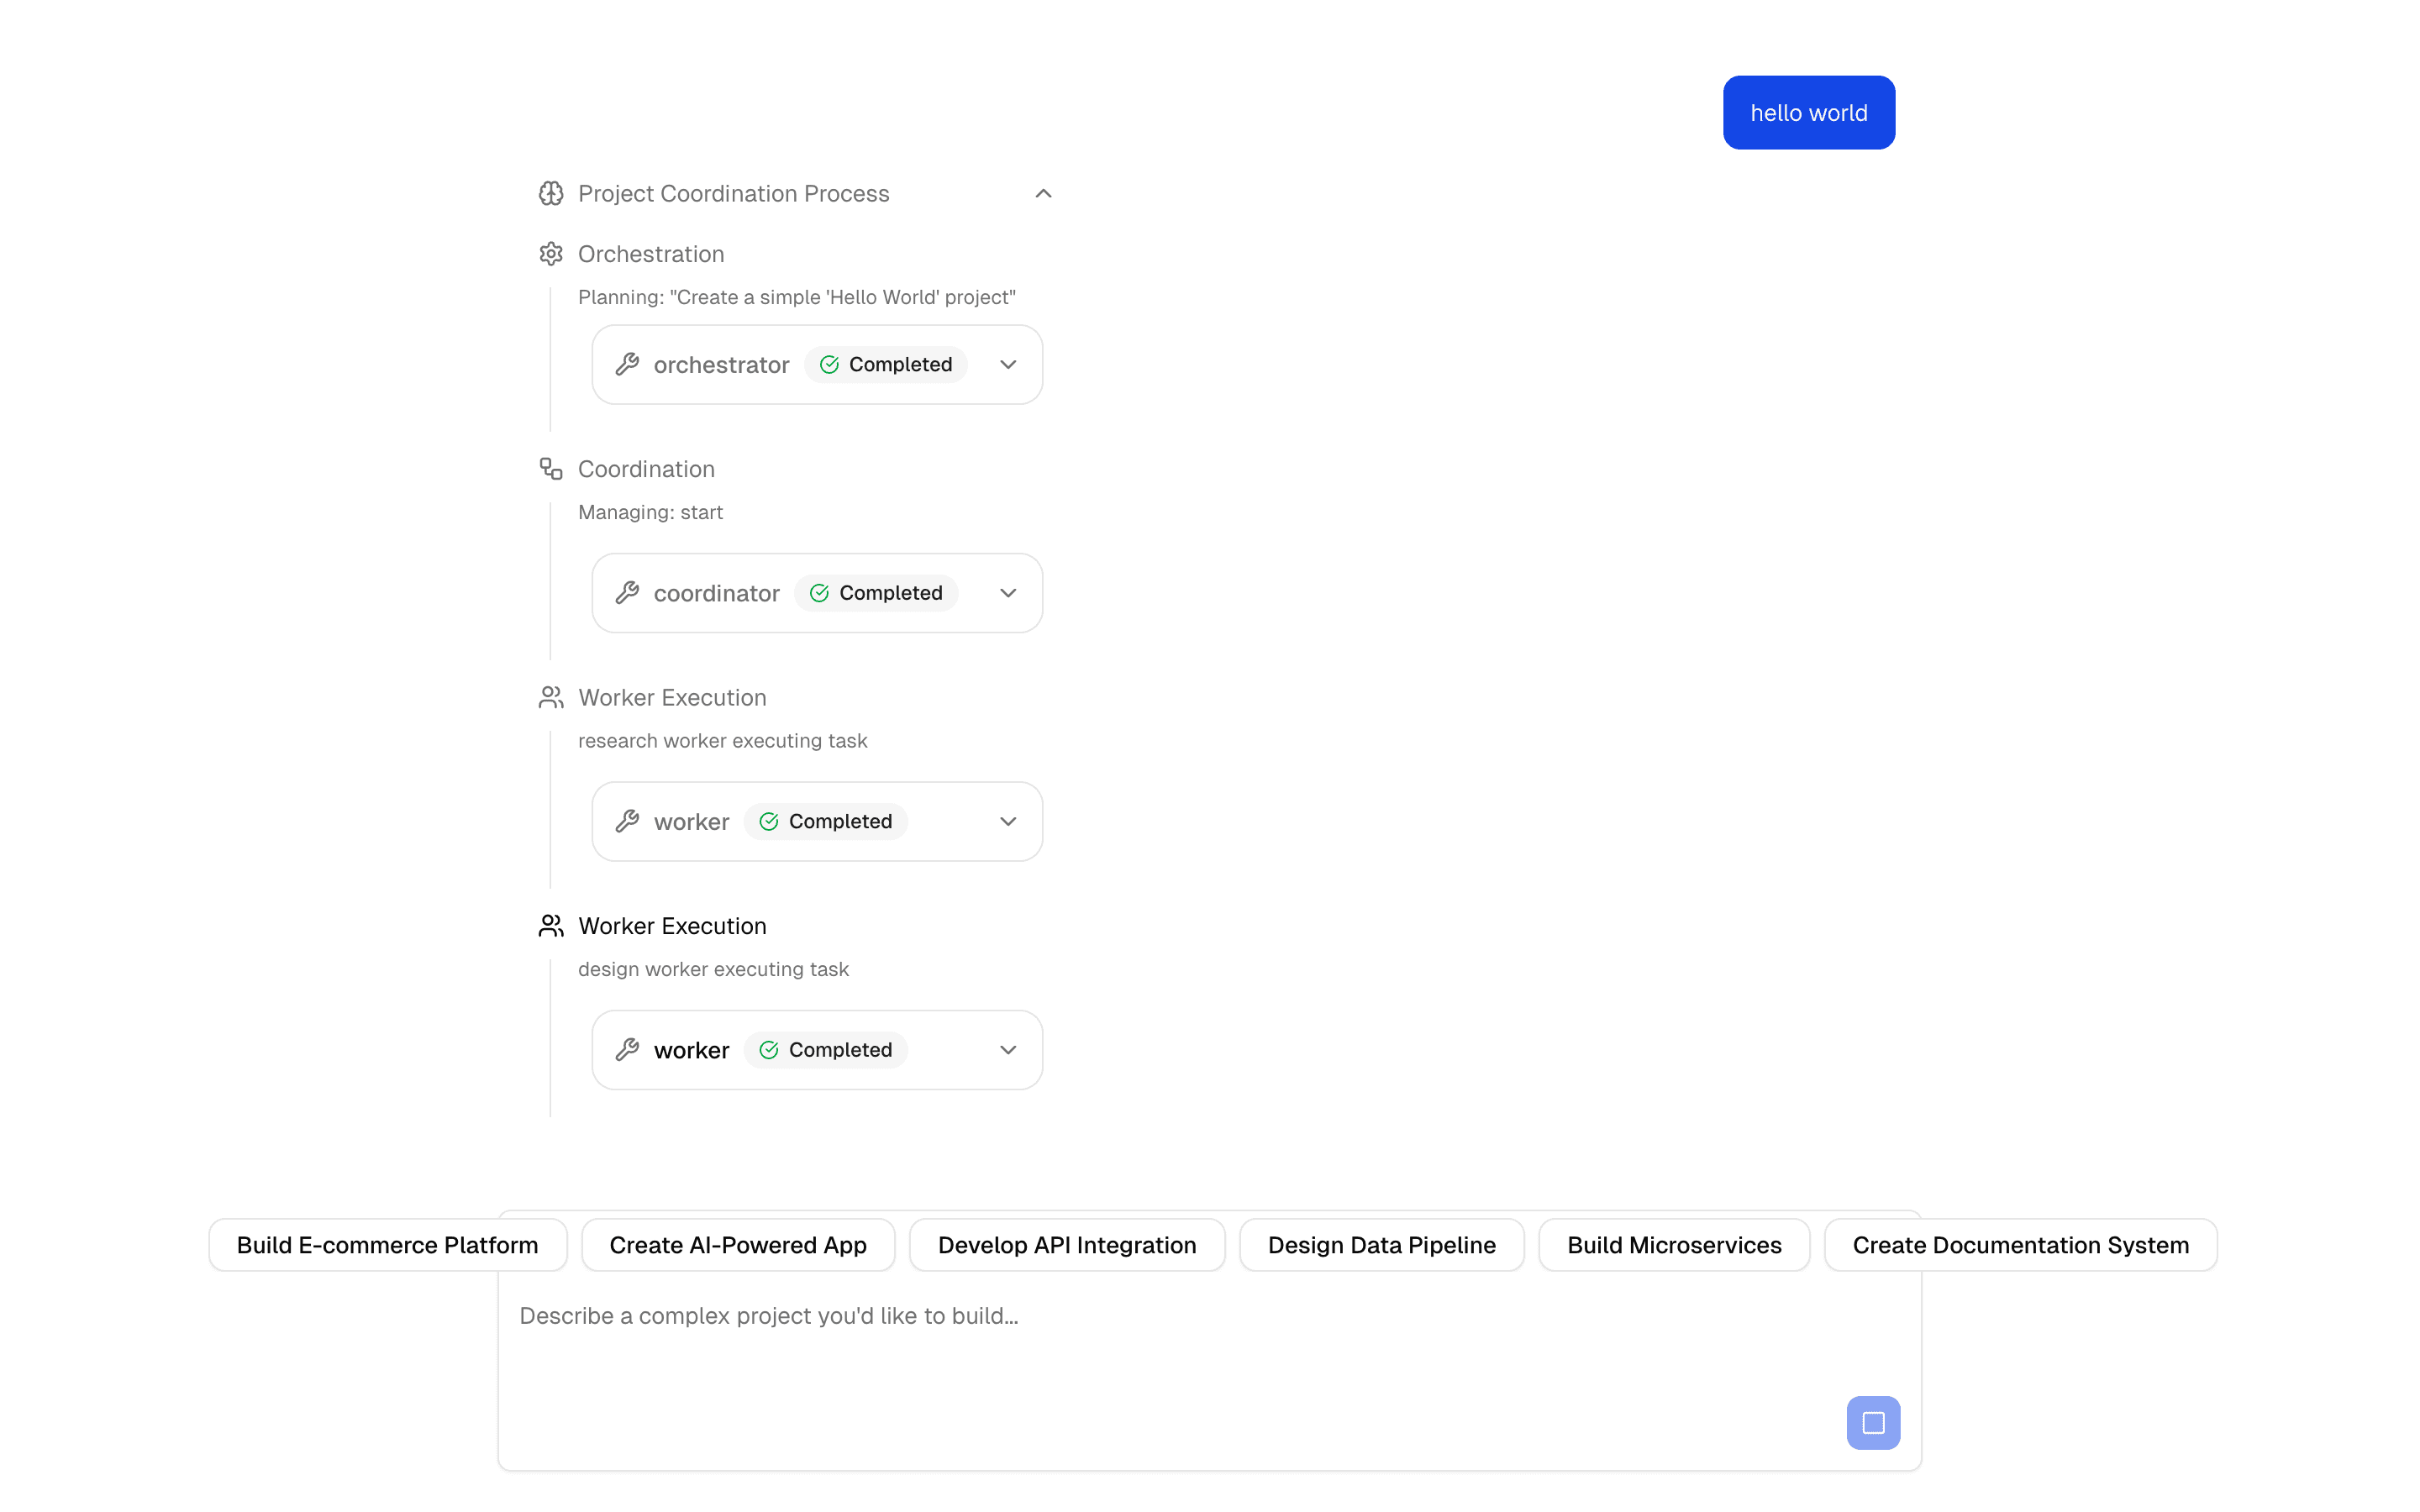Click the Orchestration gear icon
Viewport: 2420px width, 1512px height.
(x=551, y=254)
